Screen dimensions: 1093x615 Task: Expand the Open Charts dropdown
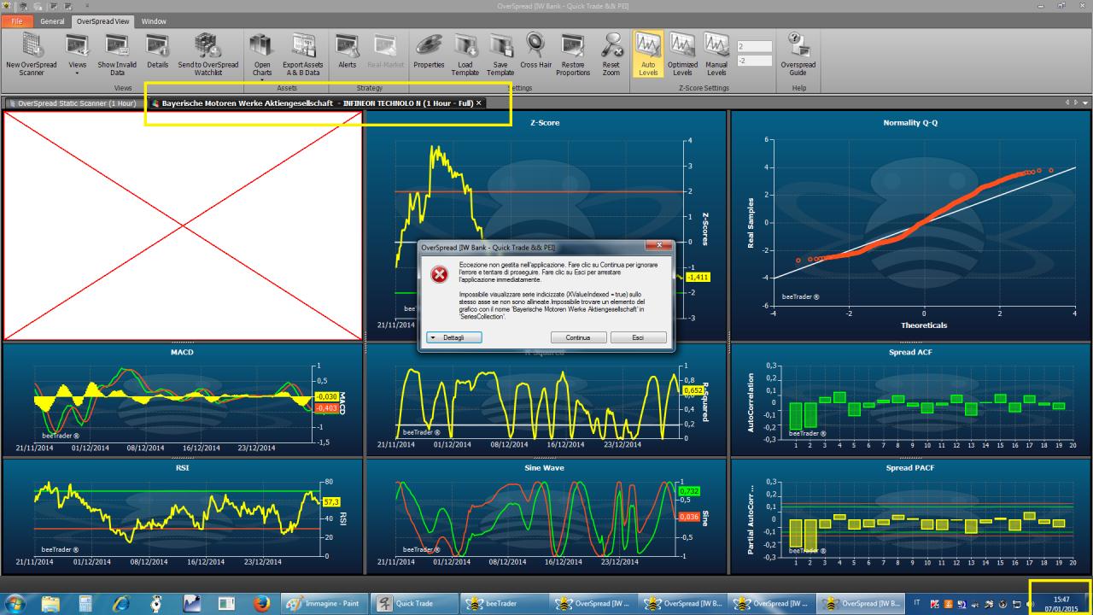pos(262,55)
